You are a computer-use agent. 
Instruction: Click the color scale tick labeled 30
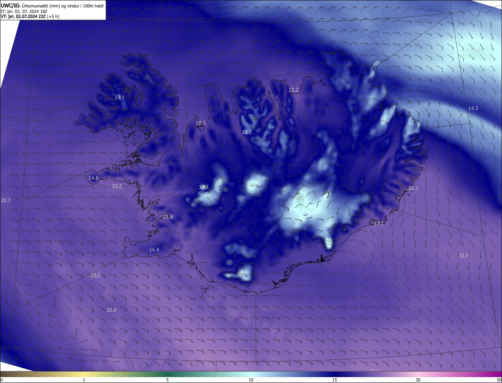(x=418, y=380)
